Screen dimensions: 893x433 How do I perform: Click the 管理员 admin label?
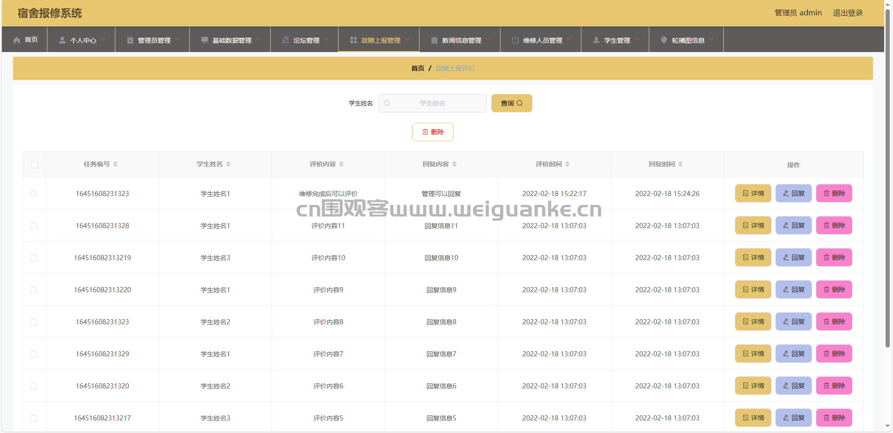click(798, 13)
